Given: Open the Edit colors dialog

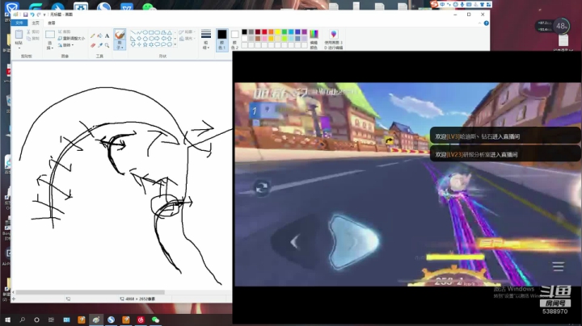Looking at the screenshot, I should [x=314, y=40].
